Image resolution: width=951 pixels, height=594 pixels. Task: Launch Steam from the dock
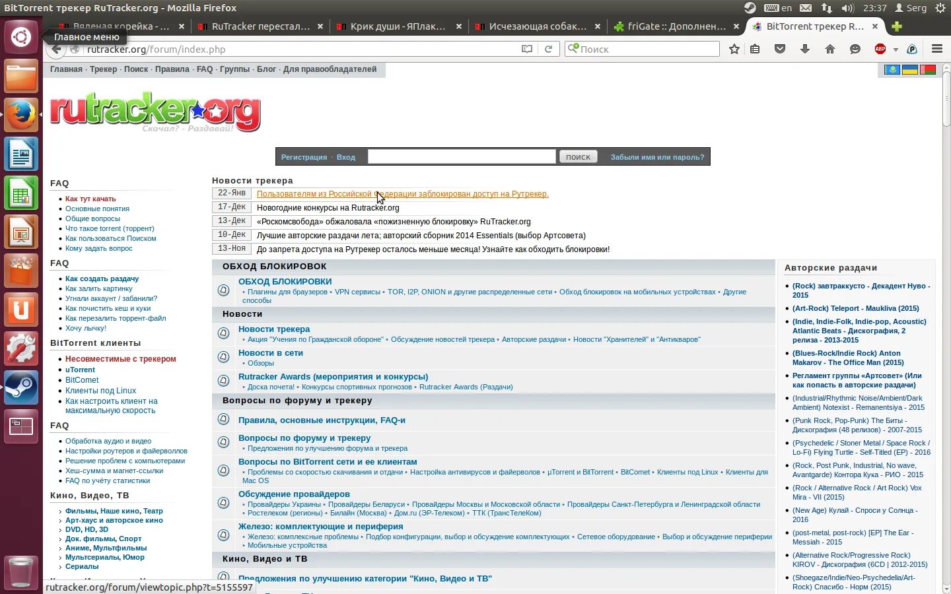(x=21, y=388)
